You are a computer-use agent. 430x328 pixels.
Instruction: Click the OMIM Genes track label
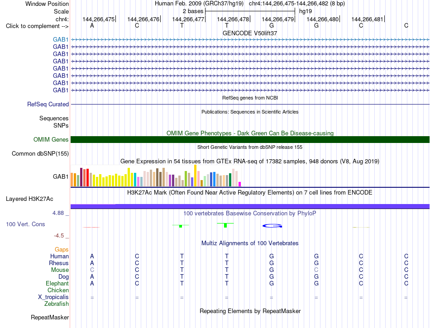pos(51,139)
